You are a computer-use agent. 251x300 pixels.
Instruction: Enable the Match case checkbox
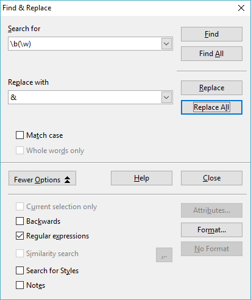click(19, 135)
